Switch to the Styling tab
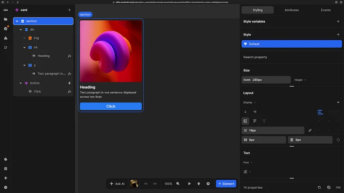Viewport: 344px width, 193px height. pos(258,10)
